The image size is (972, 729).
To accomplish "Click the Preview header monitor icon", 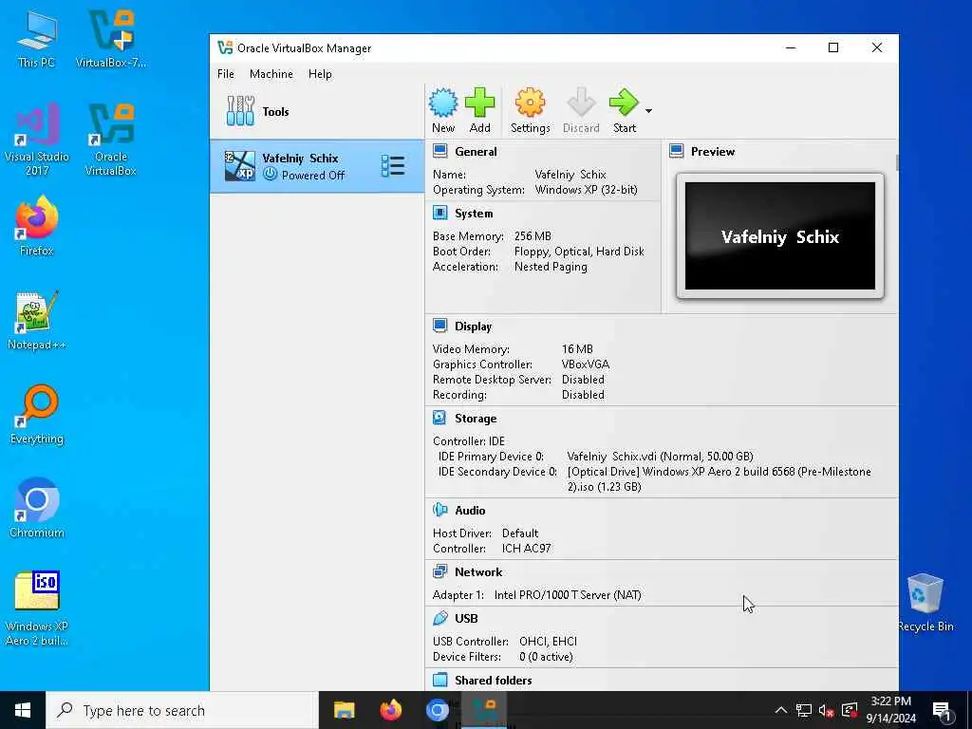I will (676, 151).
